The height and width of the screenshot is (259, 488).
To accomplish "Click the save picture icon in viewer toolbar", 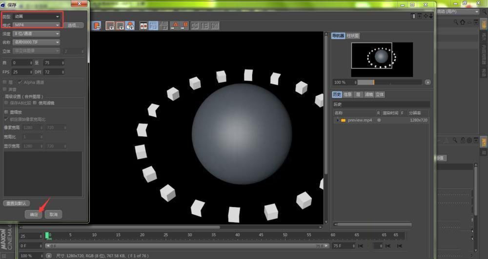I will coord(97,25).
